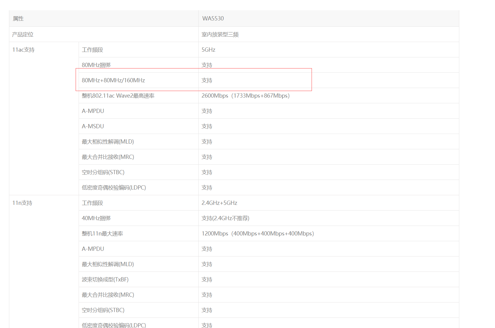Click "支持" beside 11ac A-MPDU
Image resolution: width=495 pixels, height=328 pixels.
coord(207,111)
